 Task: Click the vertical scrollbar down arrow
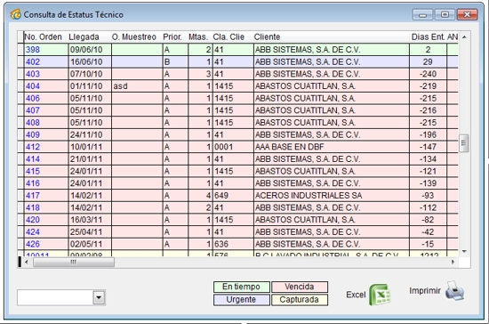(464, 251)
